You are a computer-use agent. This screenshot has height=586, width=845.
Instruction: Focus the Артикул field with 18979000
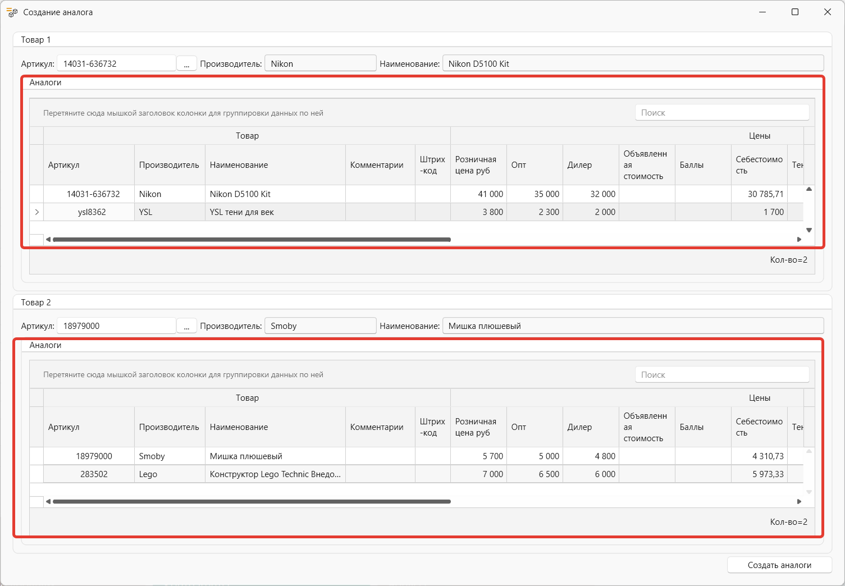[116, 326]
